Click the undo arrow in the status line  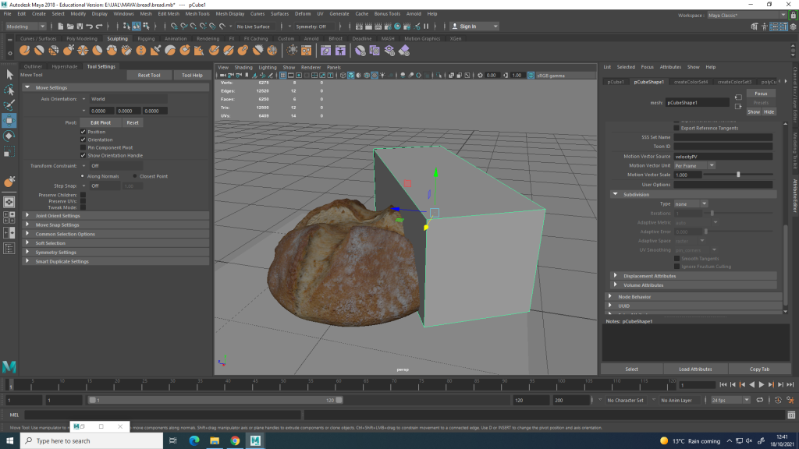90,27
